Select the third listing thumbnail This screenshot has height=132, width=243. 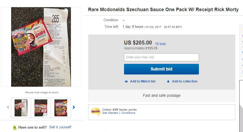tap(61, 108)
